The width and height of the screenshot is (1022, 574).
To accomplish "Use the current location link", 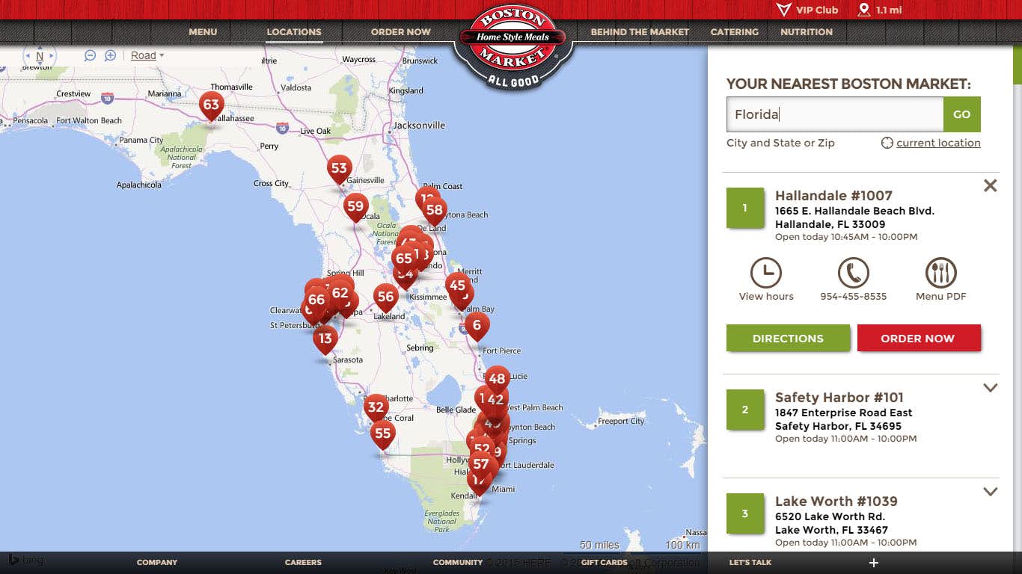I will pyautogui.click(x=937, y=143).
